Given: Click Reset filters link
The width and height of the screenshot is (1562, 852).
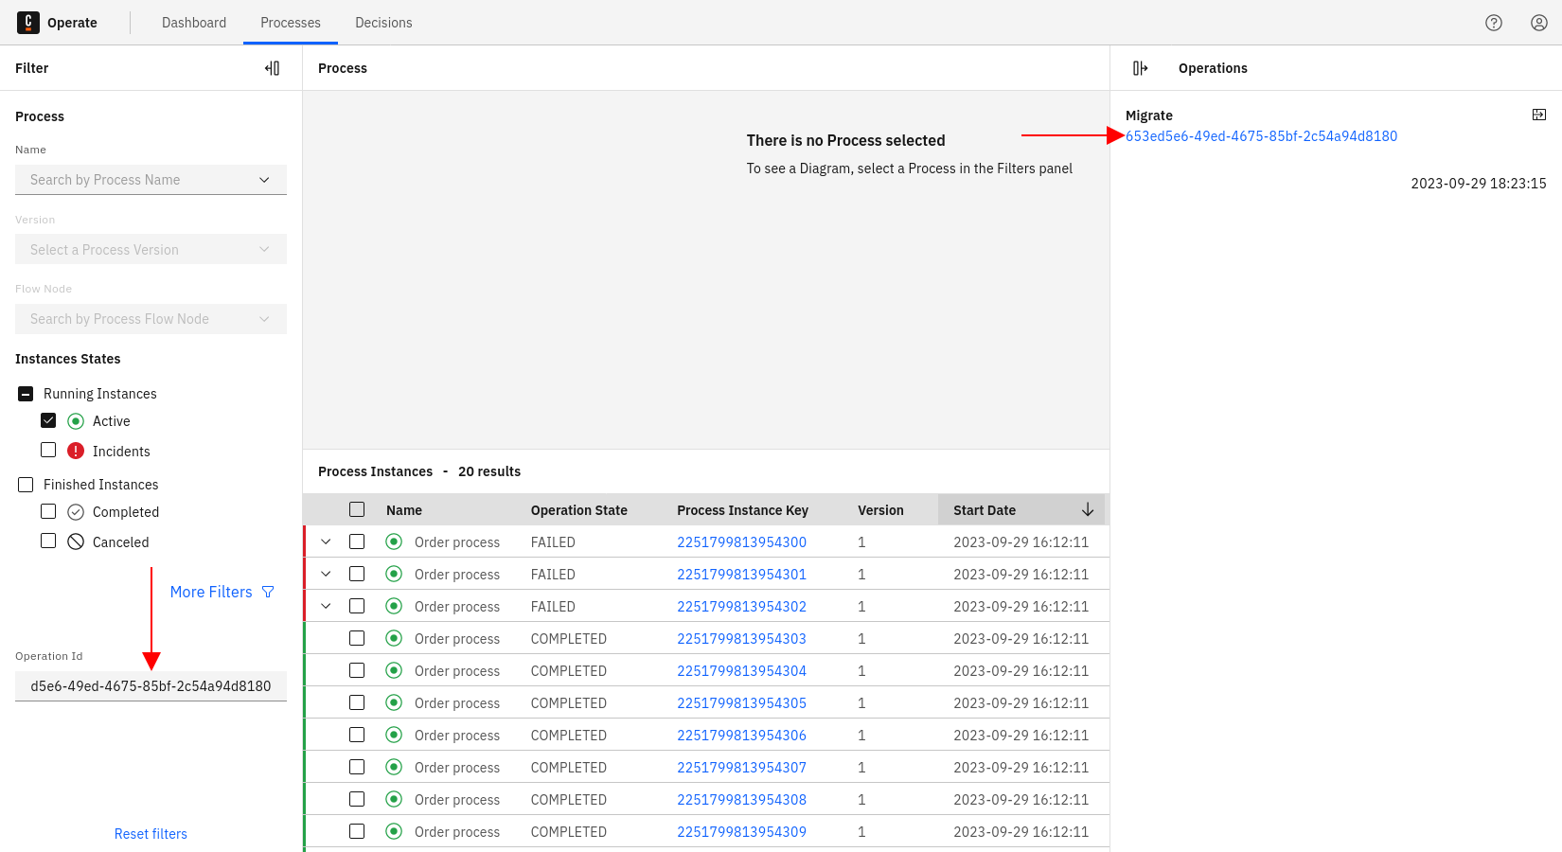Looking at the screenshot, I should (x=151, y=834).
